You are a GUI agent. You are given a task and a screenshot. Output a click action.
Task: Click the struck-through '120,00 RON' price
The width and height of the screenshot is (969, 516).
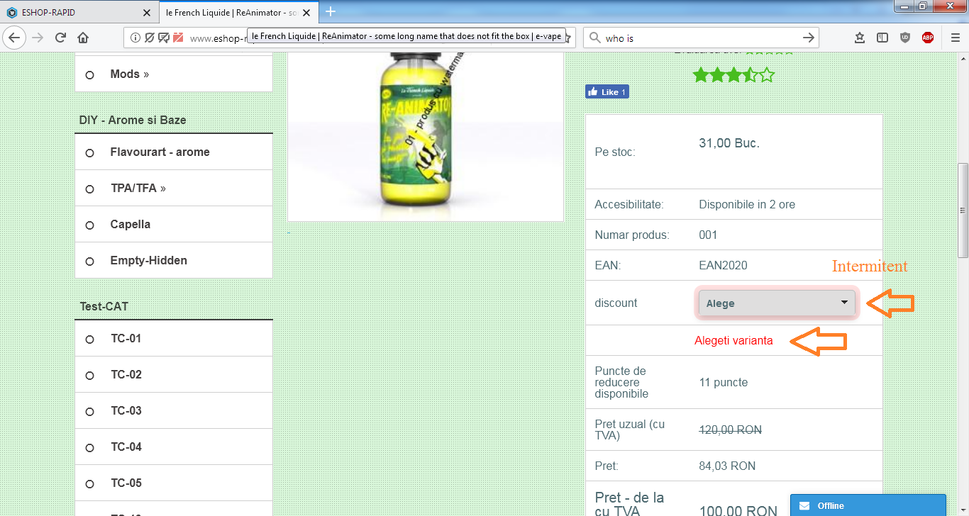(731, 430)
